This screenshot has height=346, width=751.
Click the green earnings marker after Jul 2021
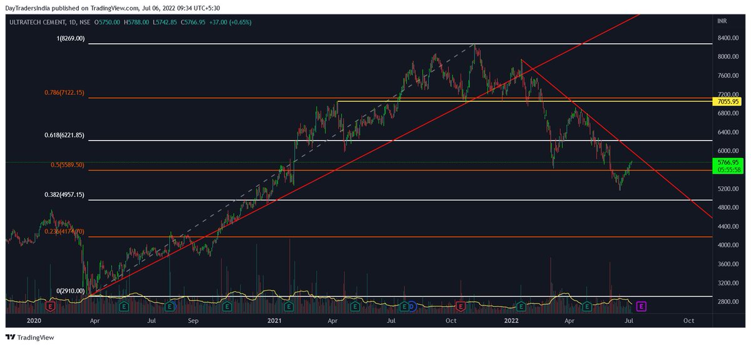(404, 306)
